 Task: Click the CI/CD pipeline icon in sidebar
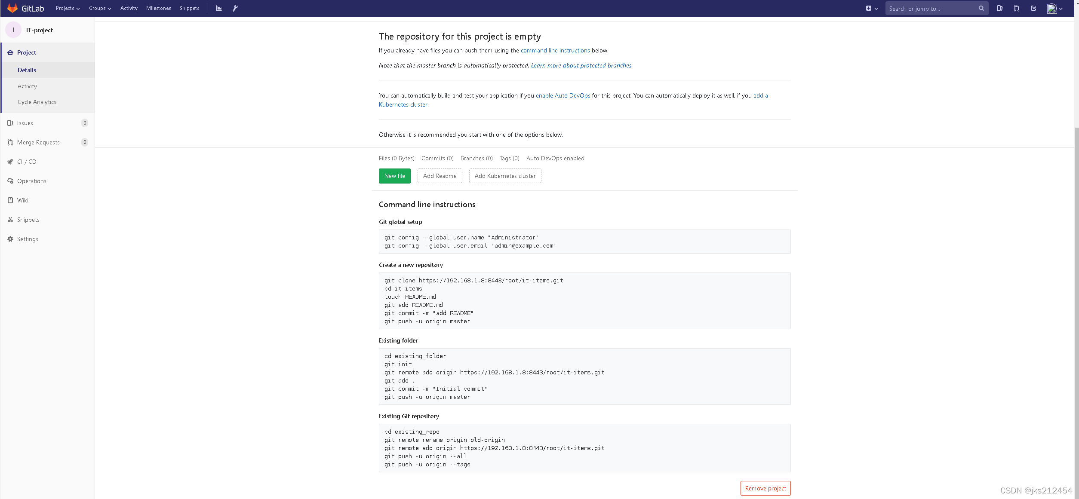[x=10, y=162]
